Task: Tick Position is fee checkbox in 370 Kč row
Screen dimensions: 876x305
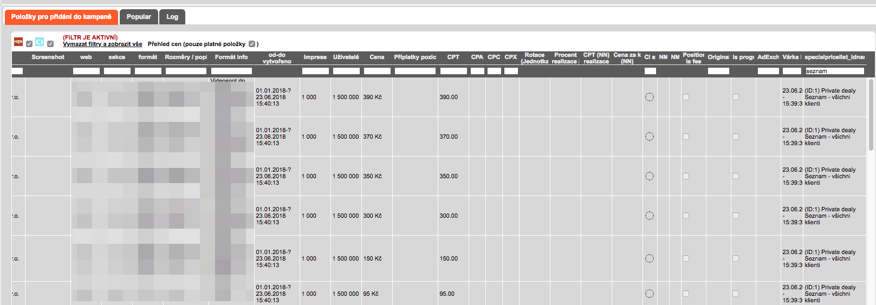Action: tap(686, 137)
